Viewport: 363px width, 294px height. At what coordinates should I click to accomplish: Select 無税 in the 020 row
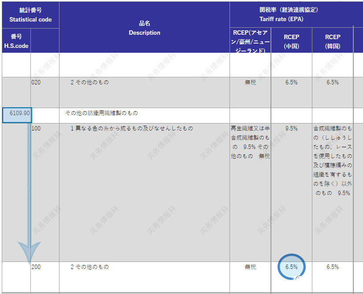(x=249, y=82)
